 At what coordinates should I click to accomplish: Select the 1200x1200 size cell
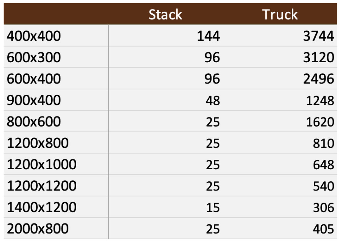[41, 186]
